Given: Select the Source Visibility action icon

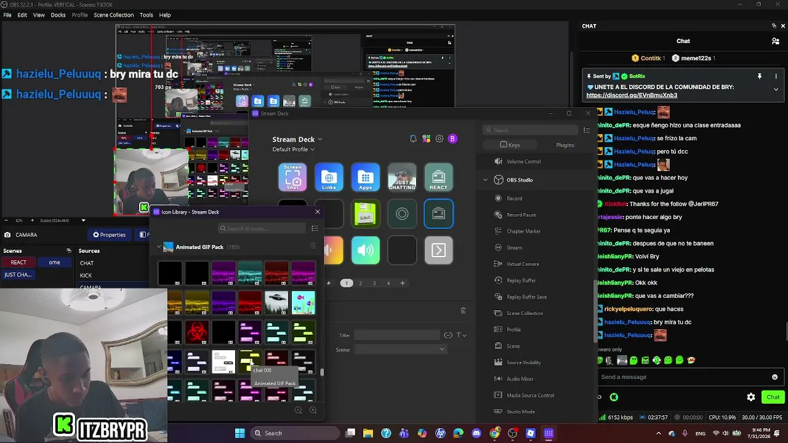Looking at the screenshot, I should coord(499,362).
